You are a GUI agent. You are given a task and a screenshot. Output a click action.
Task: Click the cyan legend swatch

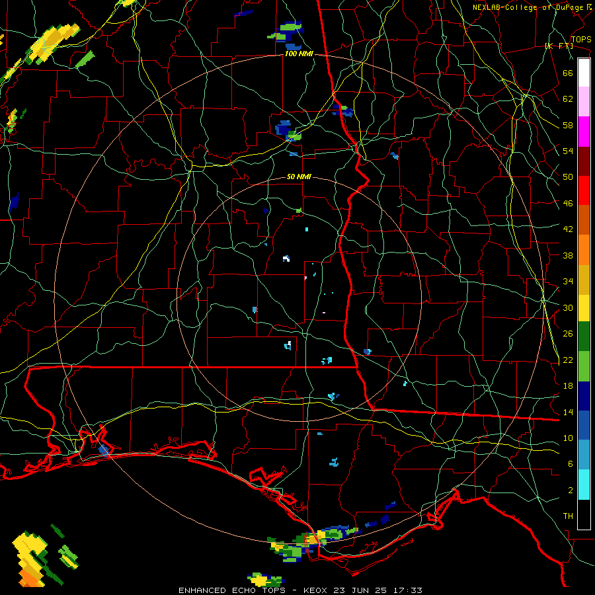point(584,485)
